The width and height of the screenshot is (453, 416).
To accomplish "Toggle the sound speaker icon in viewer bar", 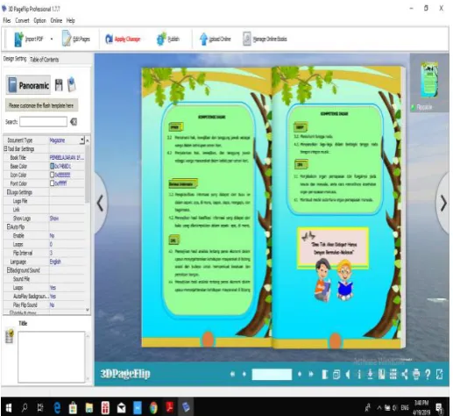I will 348,374.
